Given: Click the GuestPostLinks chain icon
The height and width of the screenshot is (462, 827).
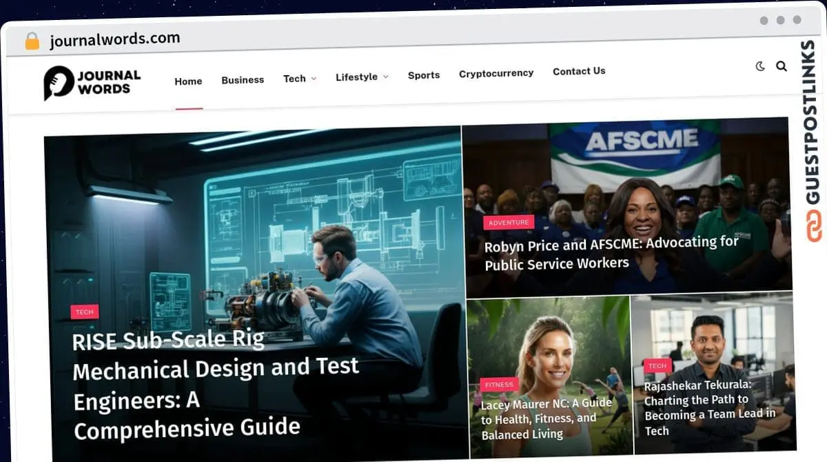Looking at the screenshot, I should click(x=814, y=225).
